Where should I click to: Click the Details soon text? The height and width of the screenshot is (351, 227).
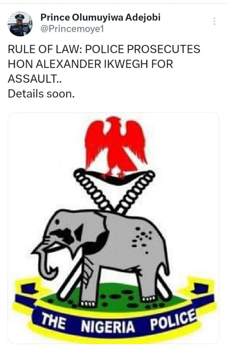coord(41,94)
